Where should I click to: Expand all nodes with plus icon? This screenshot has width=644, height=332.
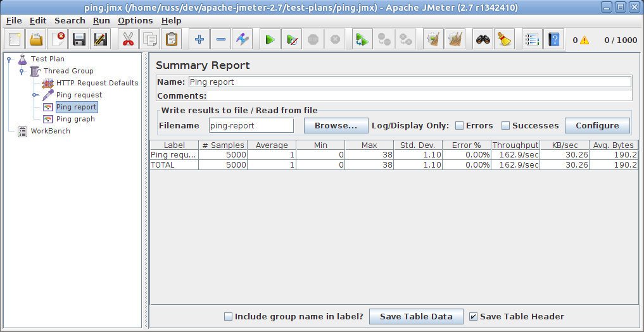199,39
